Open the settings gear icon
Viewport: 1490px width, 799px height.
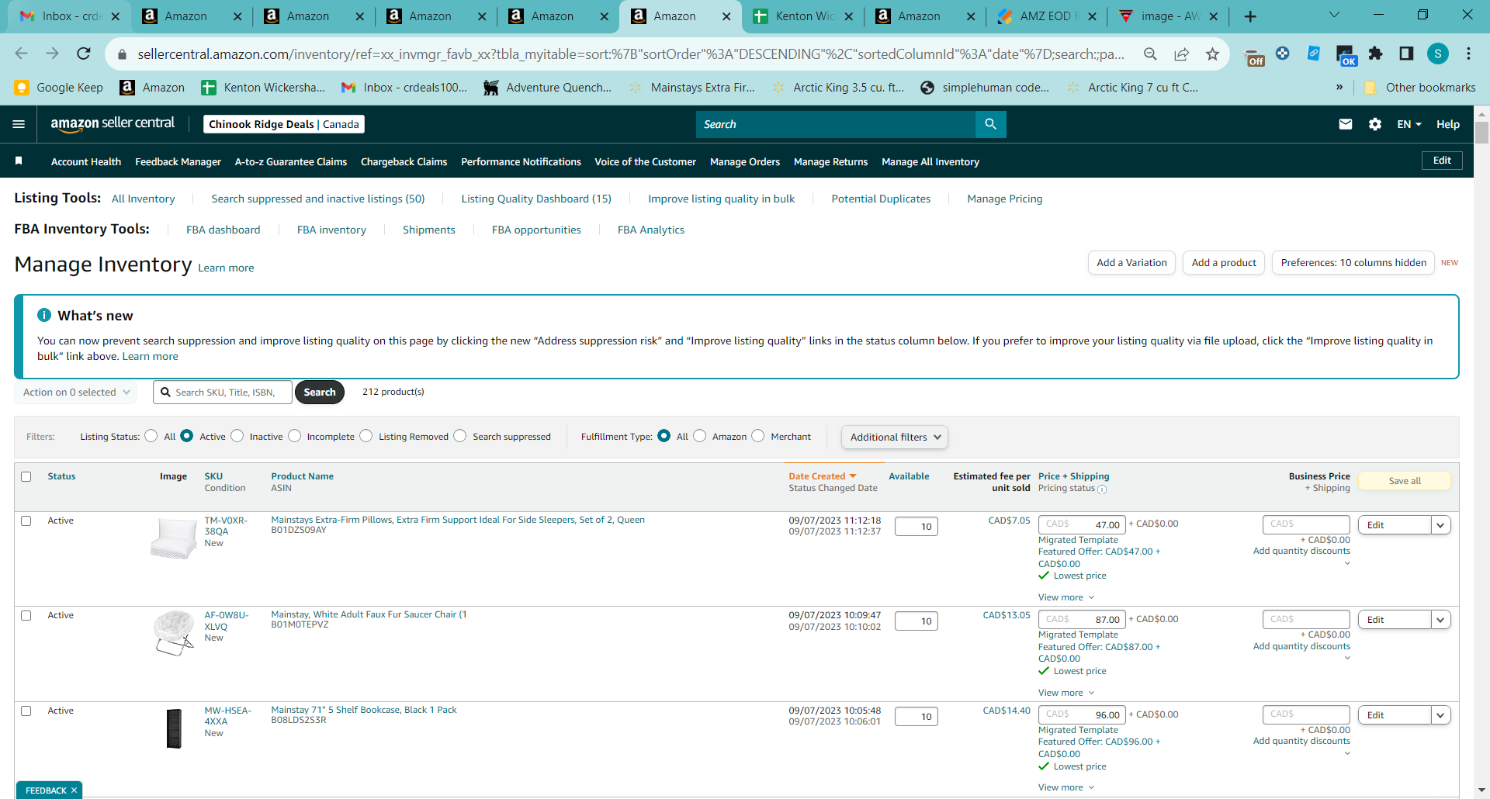[x=1375, y=124]
